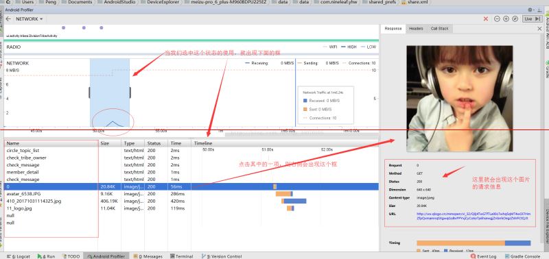
Task: Sort connections by Status column
Action: tap(156, 143)
